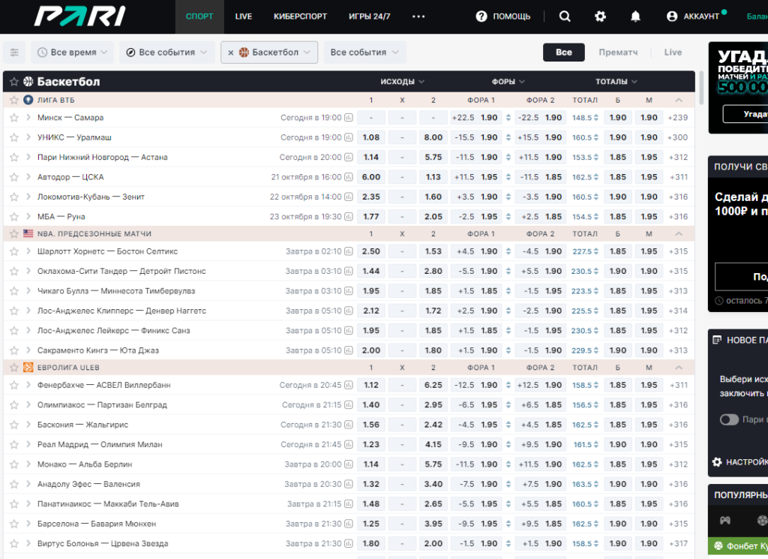The height and width of the screenshot is (559, 768).
Task: Select the Прематч filter tab
Action: click(618, 53)
